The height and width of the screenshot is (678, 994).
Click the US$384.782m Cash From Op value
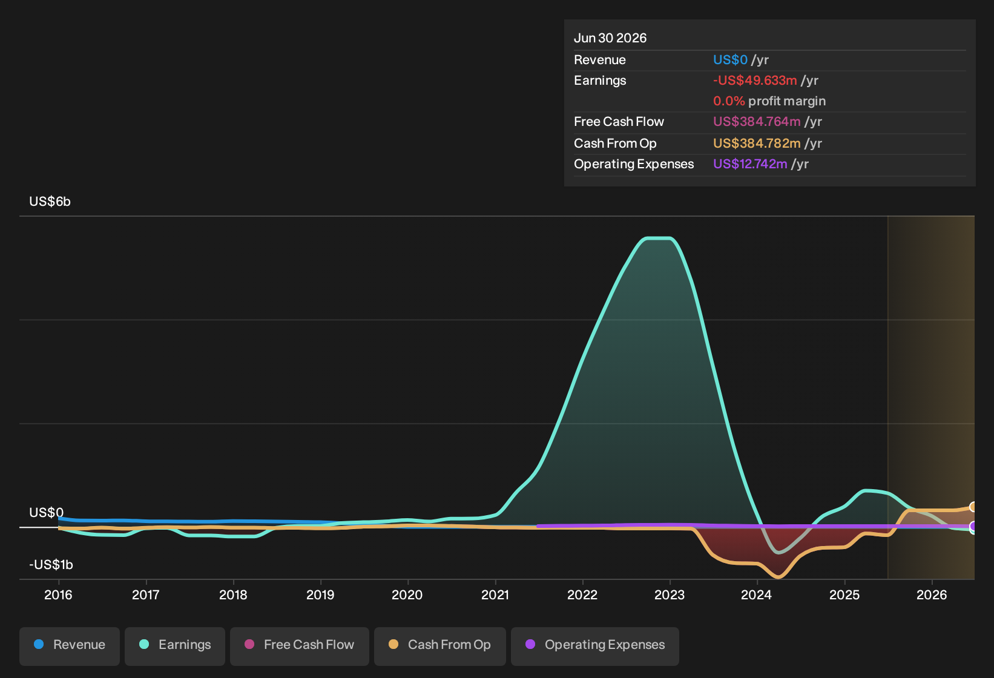point(757,143)
